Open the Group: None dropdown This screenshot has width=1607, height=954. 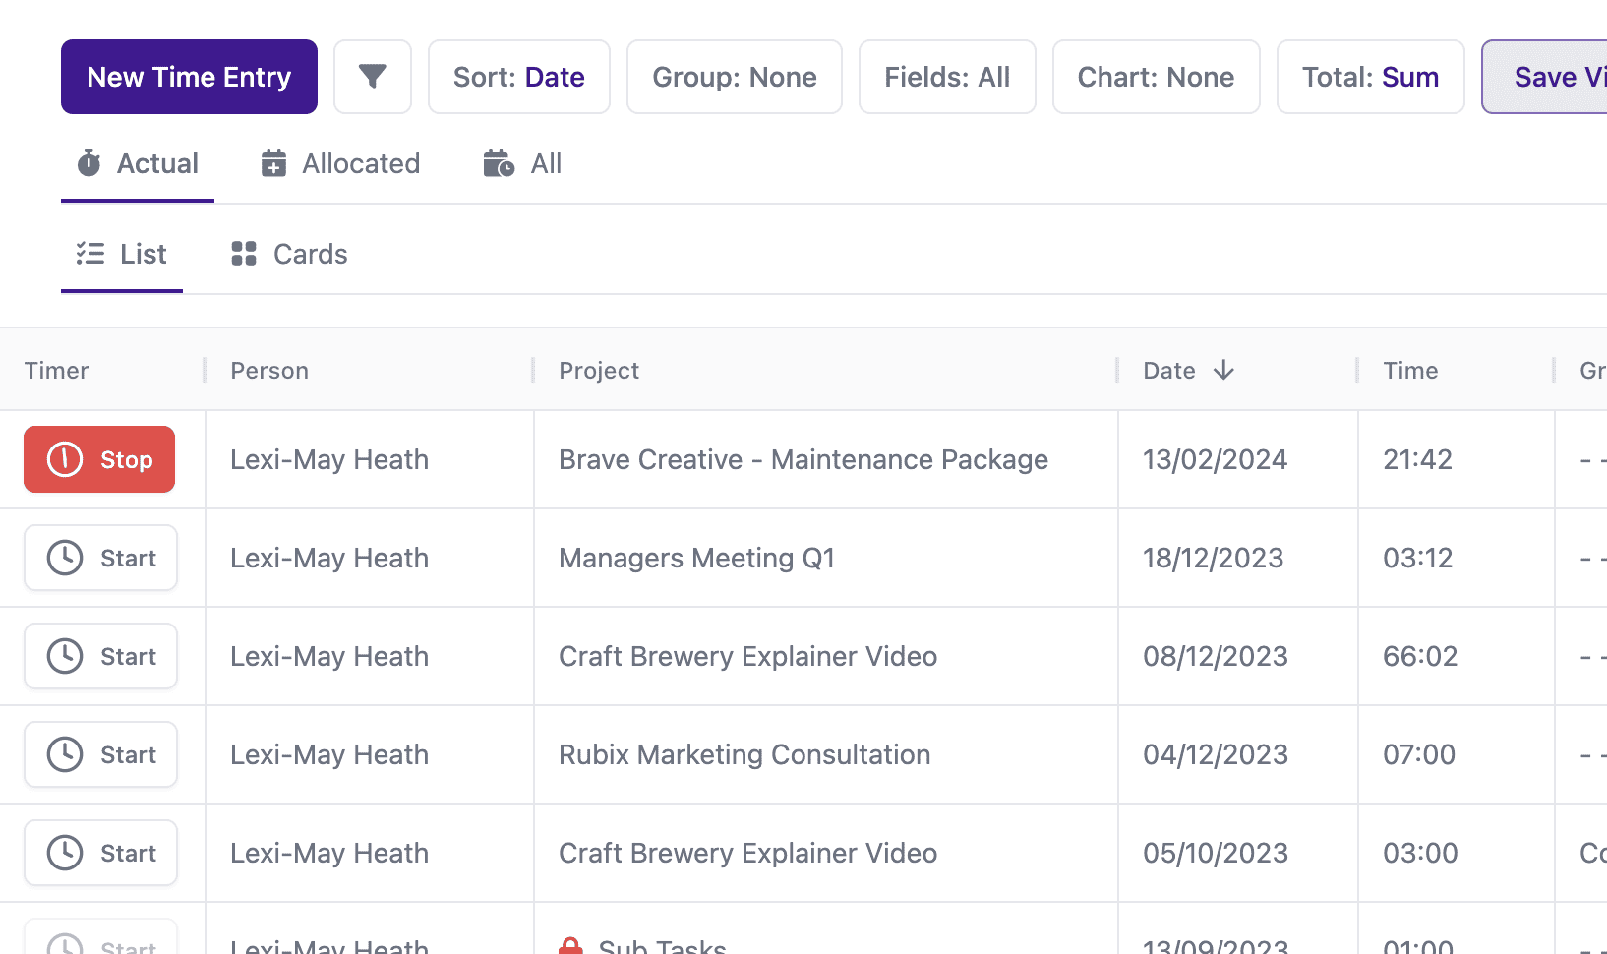[x=734, y=77]
